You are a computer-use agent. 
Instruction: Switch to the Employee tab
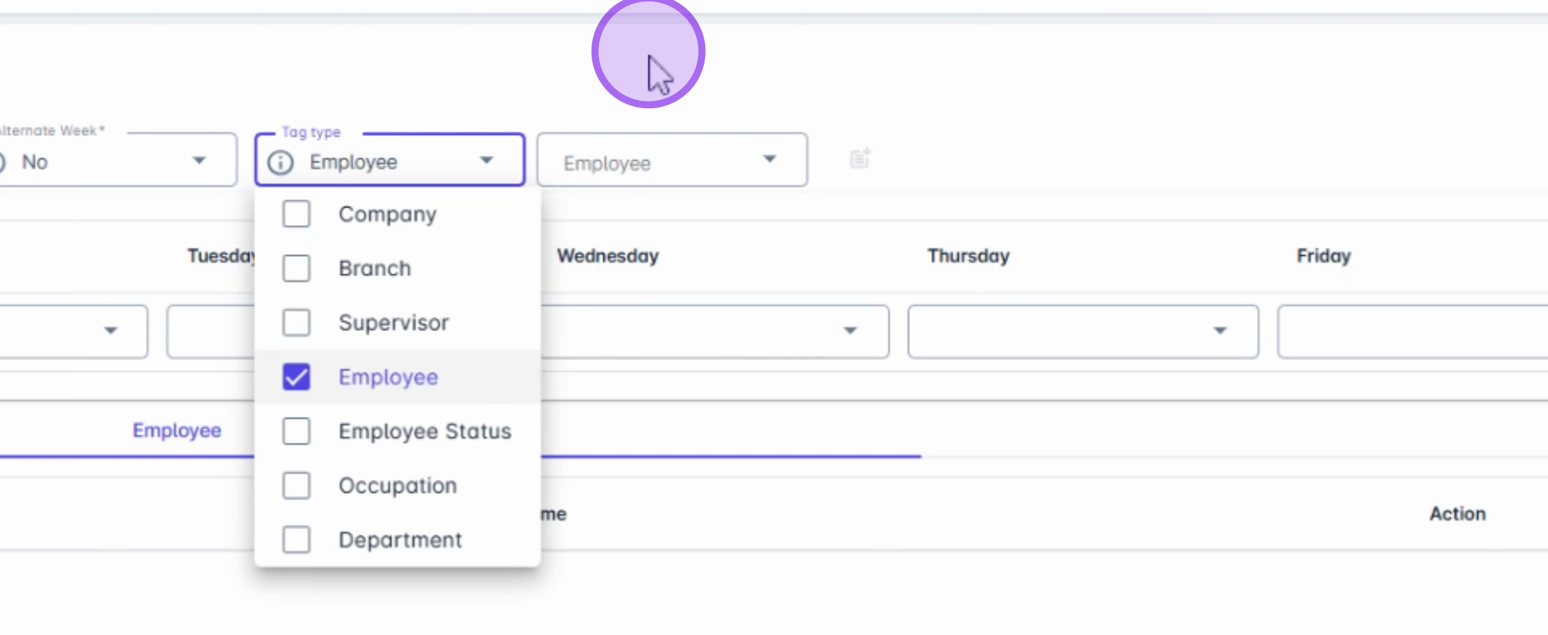[x=176, y=430]
